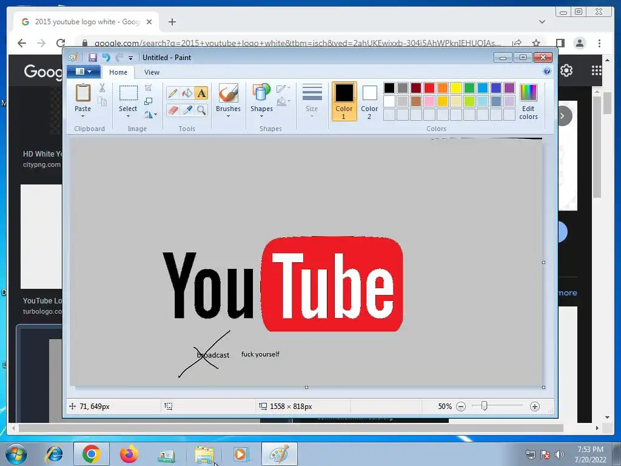Click the Resize icon in Image group
The image size is (621, 466).
pos(149,101)
